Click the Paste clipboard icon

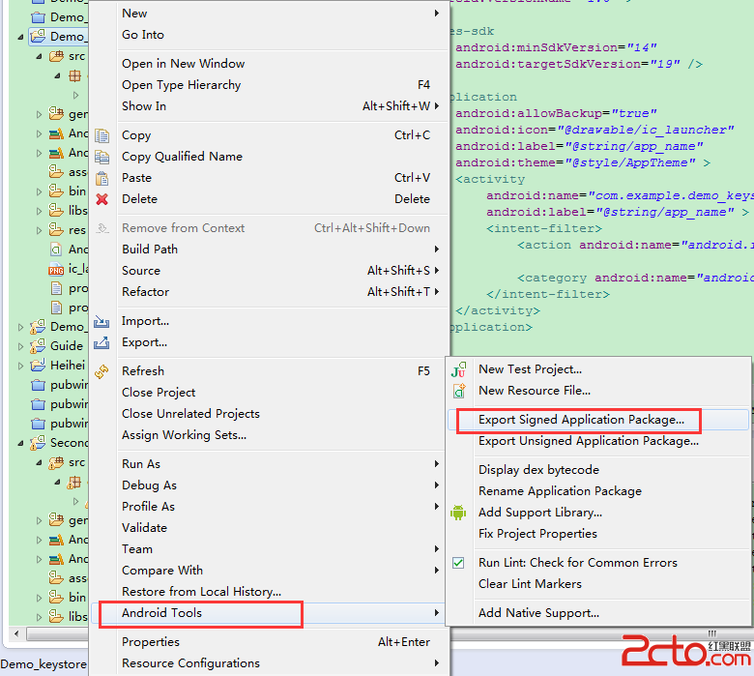(101, 179)
